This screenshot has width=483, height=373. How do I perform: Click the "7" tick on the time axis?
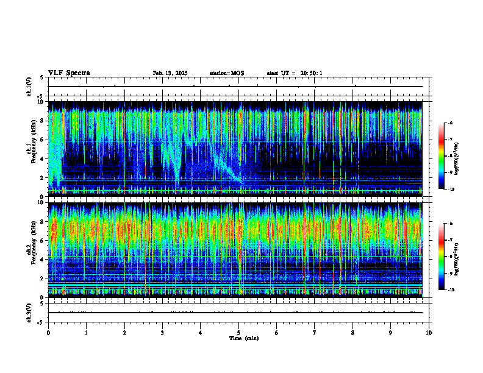tap(315, 333)
